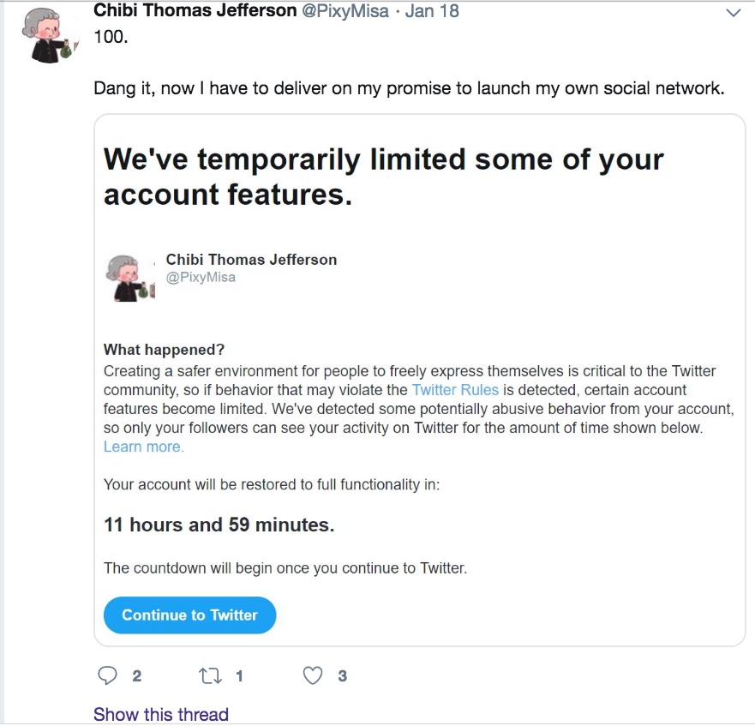The height and width of the screenshot is (726, 755).
Task: Click the "11 hours and 59 minutes" countdown
Action: (x=219, y=525)
